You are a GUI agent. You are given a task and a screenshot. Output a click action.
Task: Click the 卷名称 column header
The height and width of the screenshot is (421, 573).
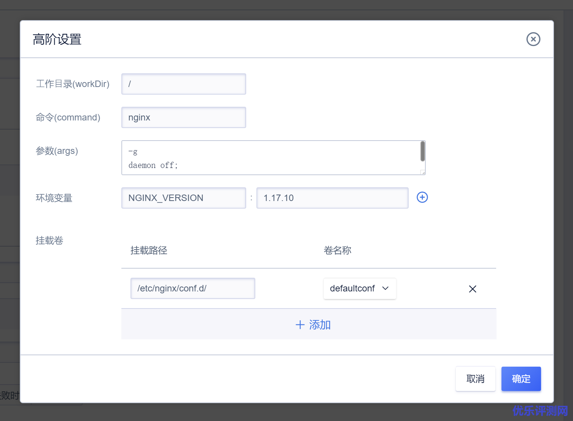click(337, 250)
